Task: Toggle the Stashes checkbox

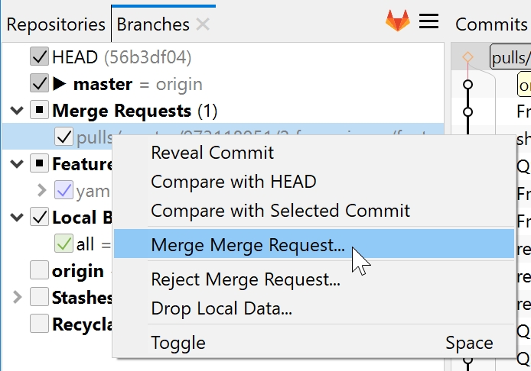Action: tap(39, 297)
